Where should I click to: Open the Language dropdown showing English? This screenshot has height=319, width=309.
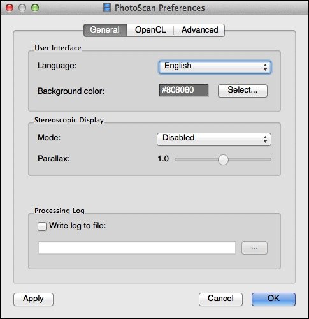pyautogui.click(x=215, y=67)
